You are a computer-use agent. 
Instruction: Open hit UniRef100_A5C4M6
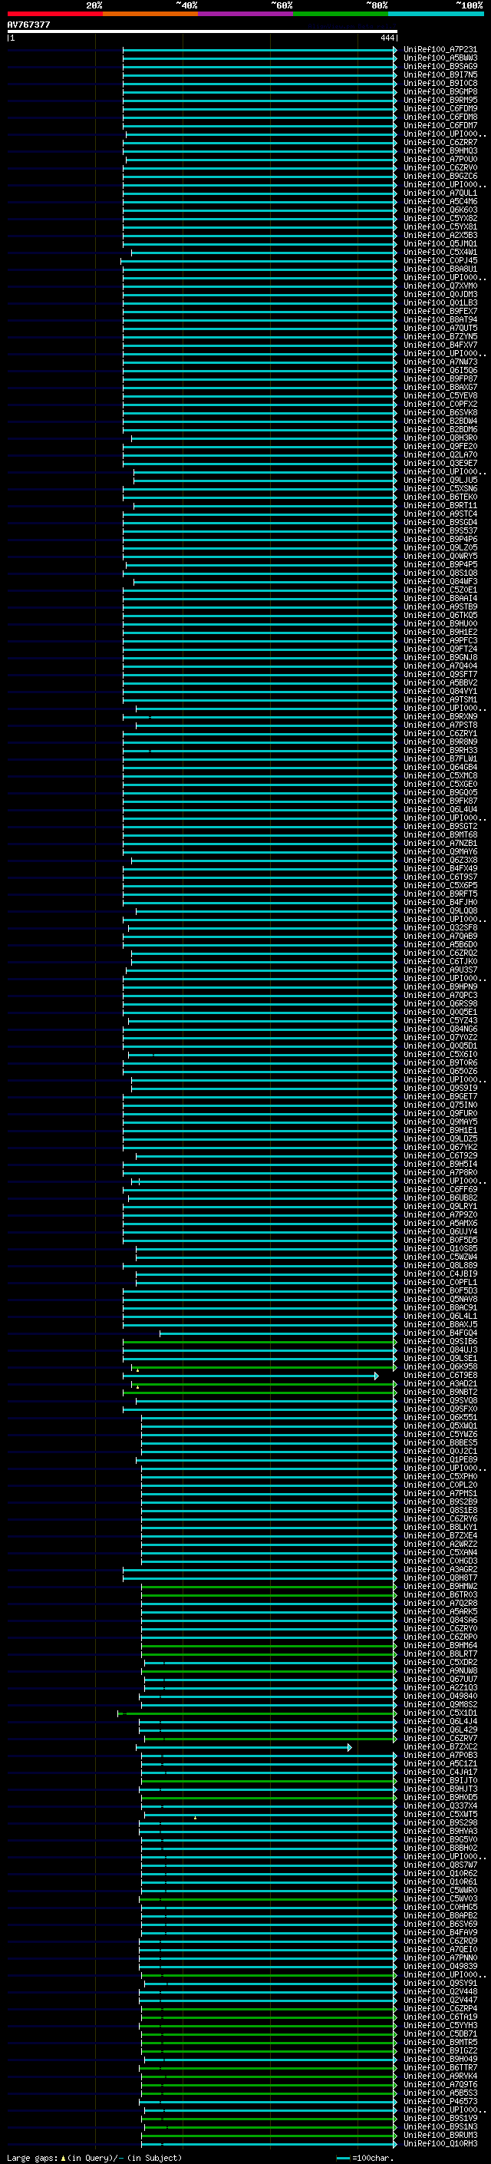440,202
